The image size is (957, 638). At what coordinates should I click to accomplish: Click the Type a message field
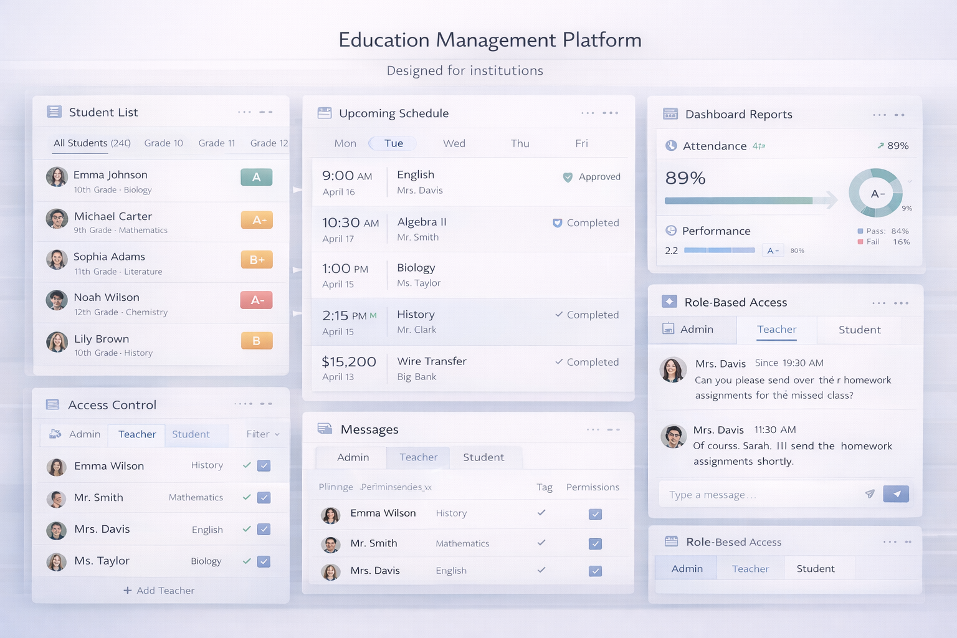(x=760, y=495)
